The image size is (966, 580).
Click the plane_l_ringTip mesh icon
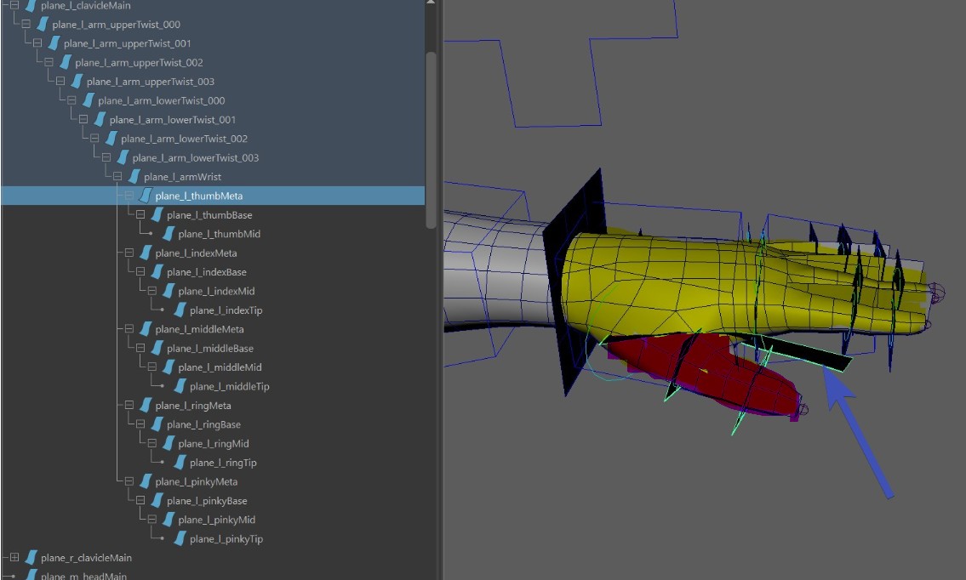coord(180,463)
